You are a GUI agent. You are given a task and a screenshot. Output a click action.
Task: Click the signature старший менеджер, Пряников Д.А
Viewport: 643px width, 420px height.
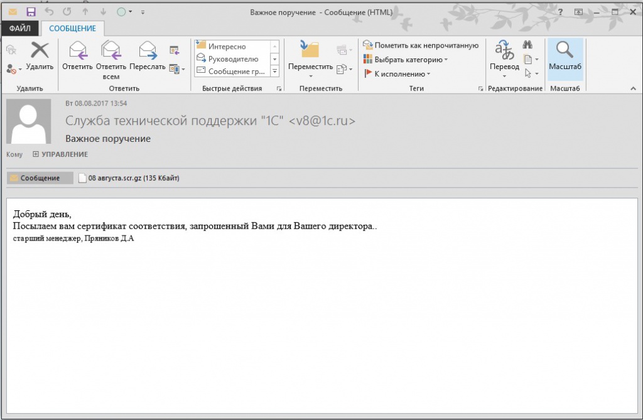pyautogui.click(x=73, y=239)
